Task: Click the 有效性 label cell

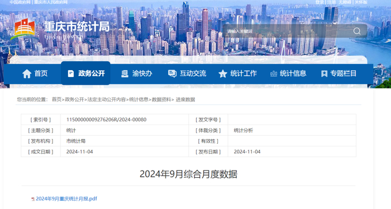Action: [208, 141]
